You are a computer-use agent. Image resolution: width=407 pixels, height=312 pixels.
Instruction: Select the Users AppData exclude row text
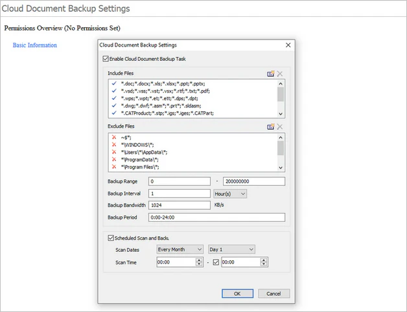[145, 152]
